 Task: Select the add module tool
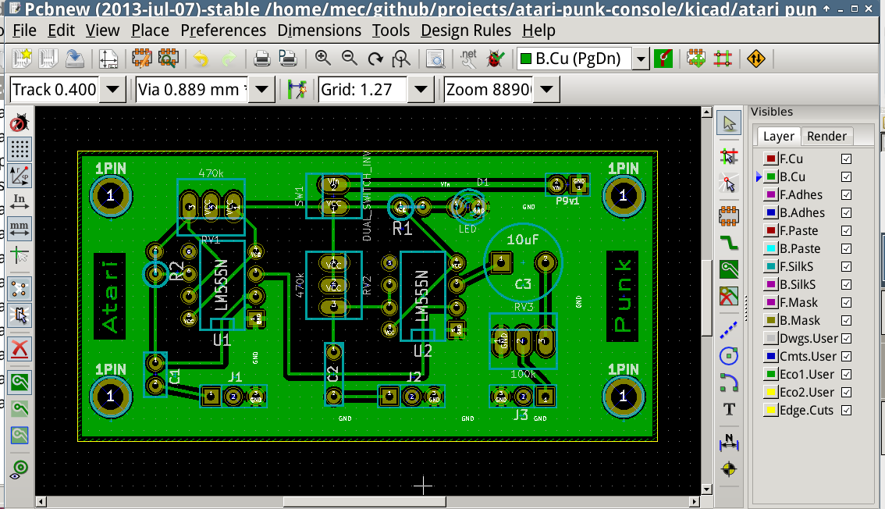click(729, 215)
